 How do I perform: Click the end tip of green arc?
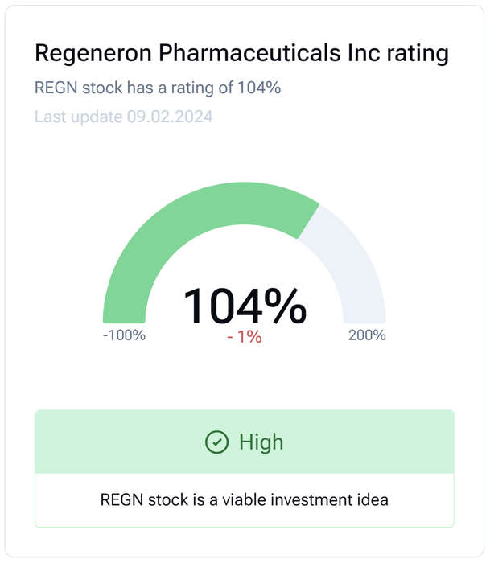pyautogui.click(x=308, y=221)
